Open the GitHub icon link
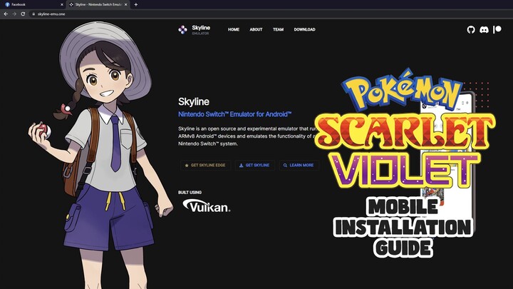Viewport: 513px width, 289px height. pos(471,30)
